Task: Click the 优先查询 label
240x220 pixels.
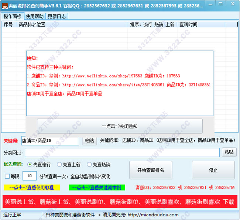Action: click(x=13, y=164)
